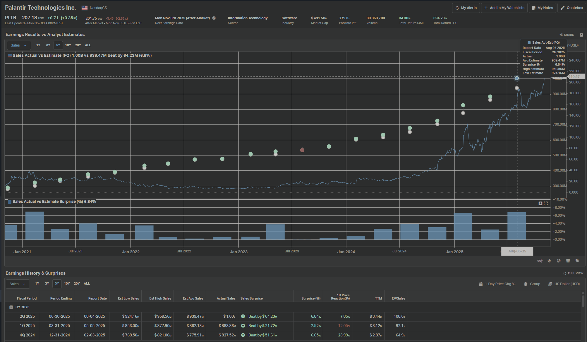Click the bell icon in My Alerts
587x342 pixels.
[457, 8]
